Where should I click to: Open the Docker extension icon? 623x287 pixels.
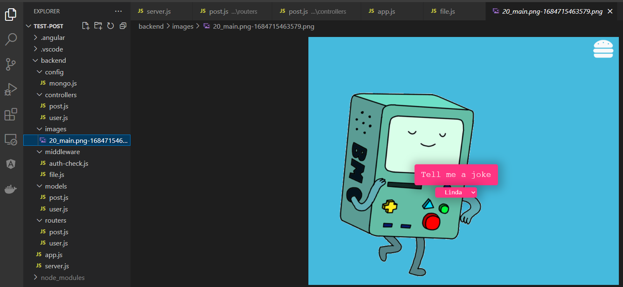[x=11, y=189]
